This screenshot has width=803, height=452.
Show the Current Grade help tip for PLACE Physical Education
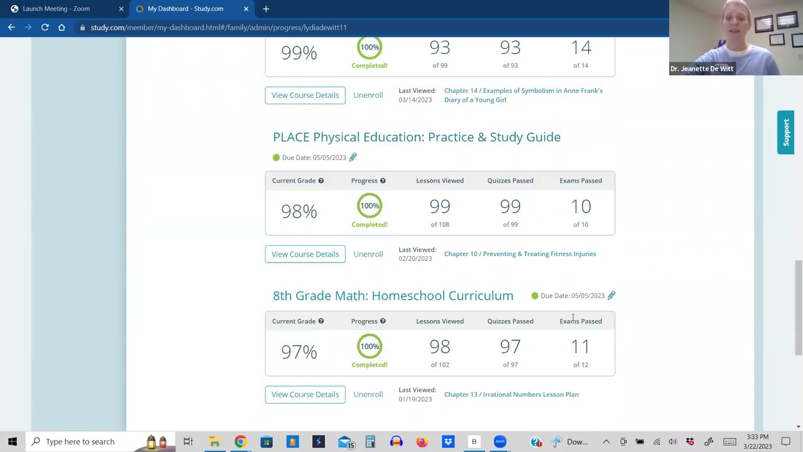(321, 181)
